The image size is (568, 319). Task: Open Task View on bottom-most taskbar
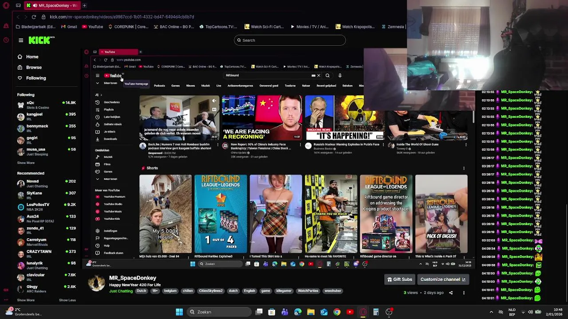tap(259, 312)
